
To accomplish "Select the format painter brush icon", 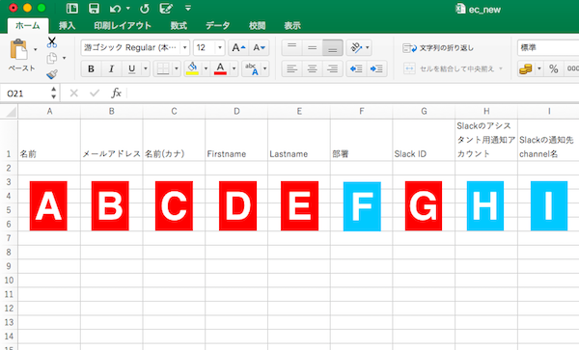I will click(x=52, y=74).
